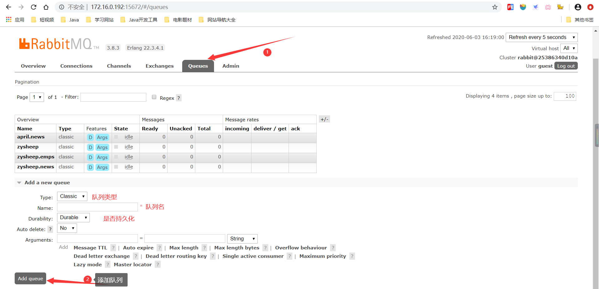The width and height of the screenshot is (599, 289).
Task: Show help for Overflow behaviour argument
Action: click(x=333, y=248)
